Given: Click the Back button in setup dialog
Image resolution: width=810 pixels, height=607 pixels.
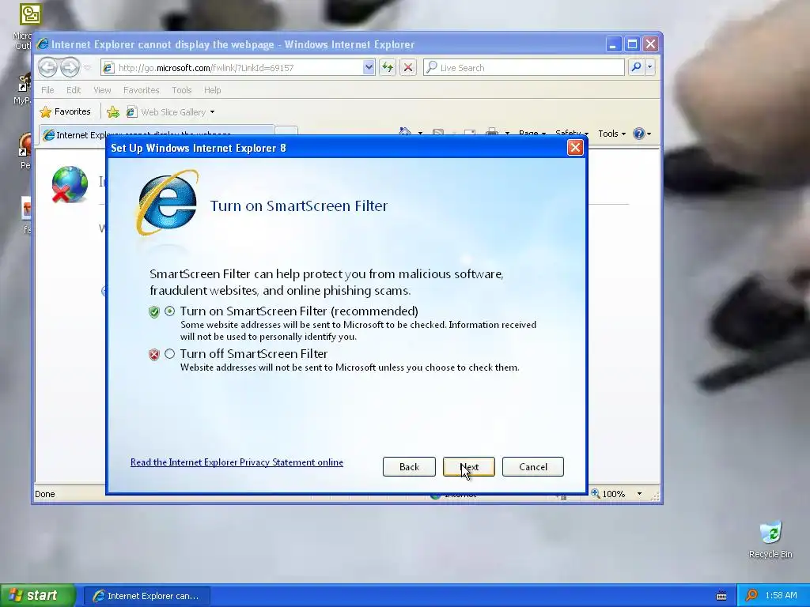Looking at the screenshot, I should (x=409, y=466).
